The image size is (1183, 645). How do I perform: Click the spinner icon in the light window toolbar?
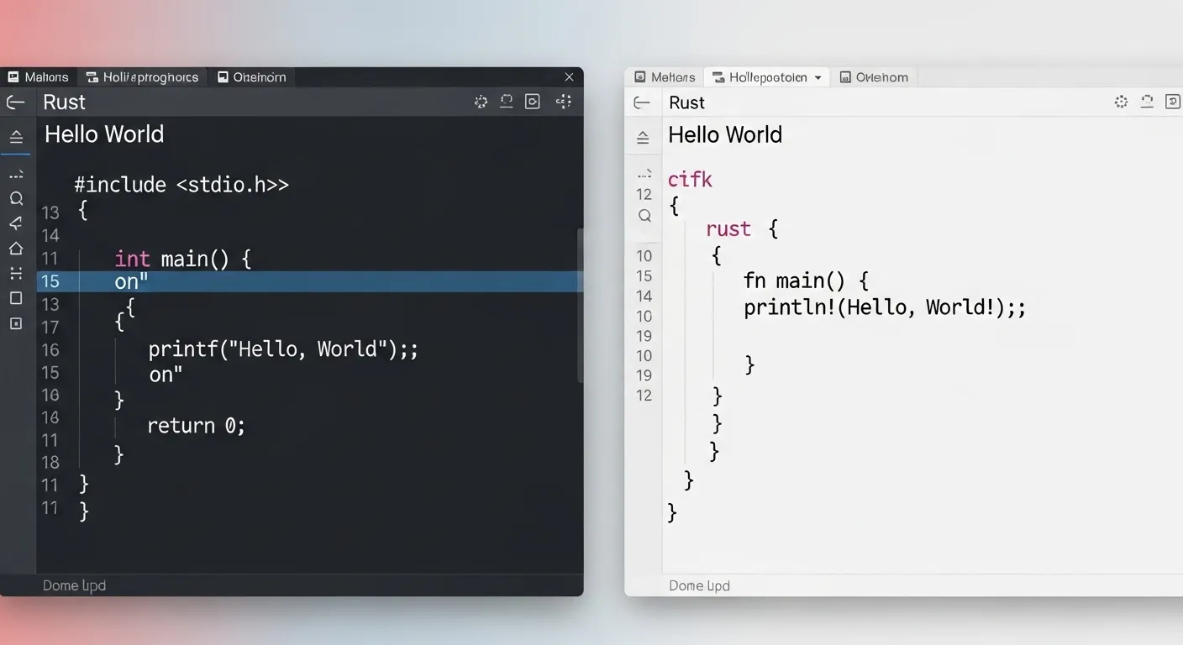point(1121,101)
